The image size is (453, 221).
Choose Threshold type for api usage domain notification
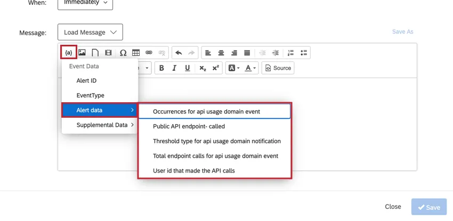214,141
